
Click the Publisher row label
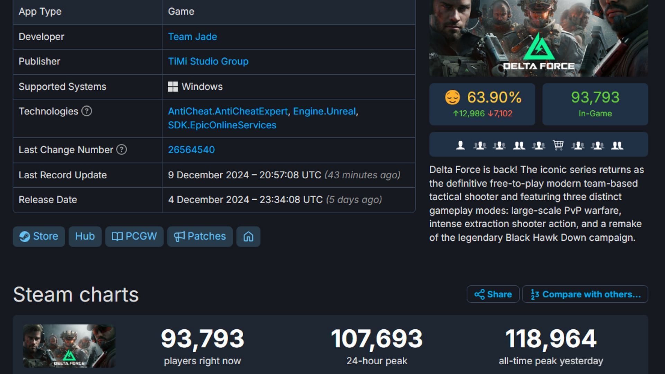pyautogui.click(x=39, y=61)
